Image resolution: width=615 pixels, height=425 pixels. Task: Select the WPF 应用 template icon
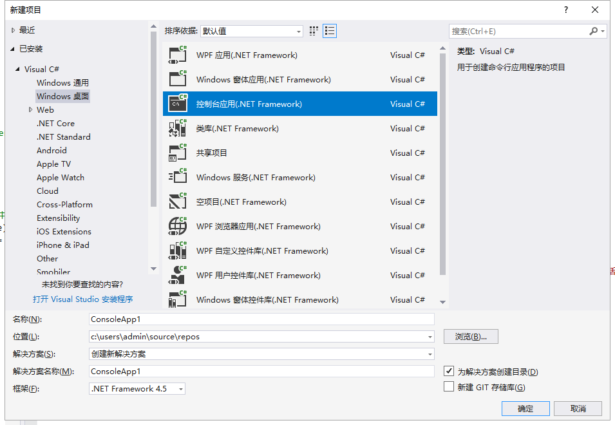click(177, 55)
